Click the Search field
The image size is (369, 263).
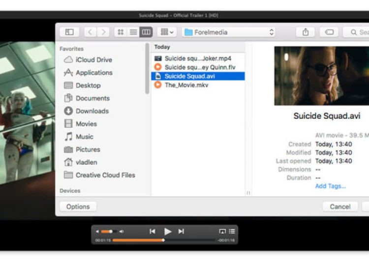(x=358, y=32)
